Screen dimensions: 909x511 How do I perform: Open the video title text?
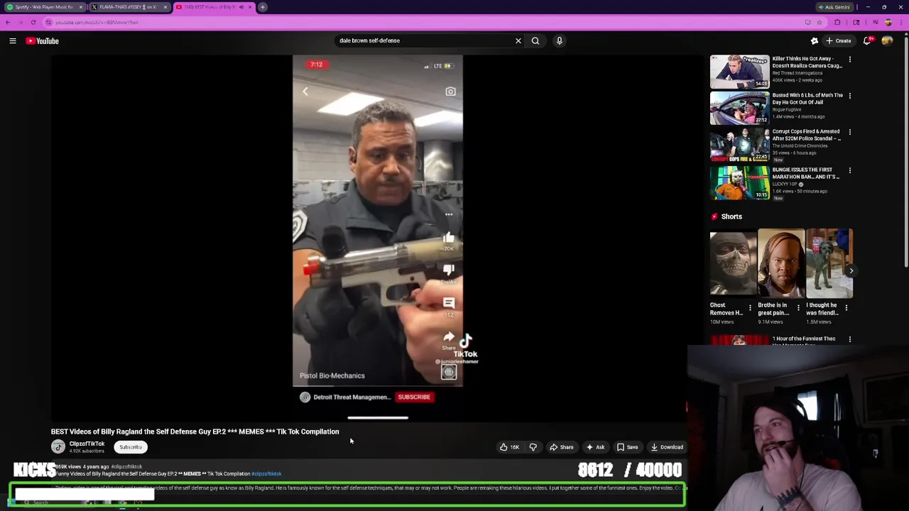tap(195, 432)
